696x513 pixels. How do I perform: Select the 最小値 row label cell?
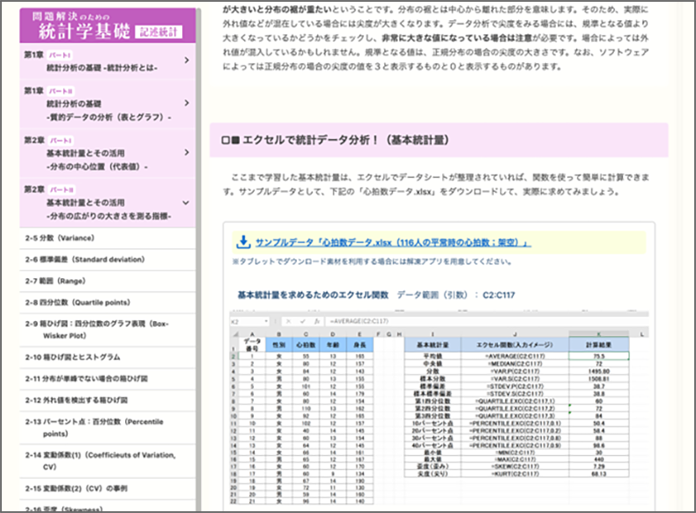(x=433, y=452)
